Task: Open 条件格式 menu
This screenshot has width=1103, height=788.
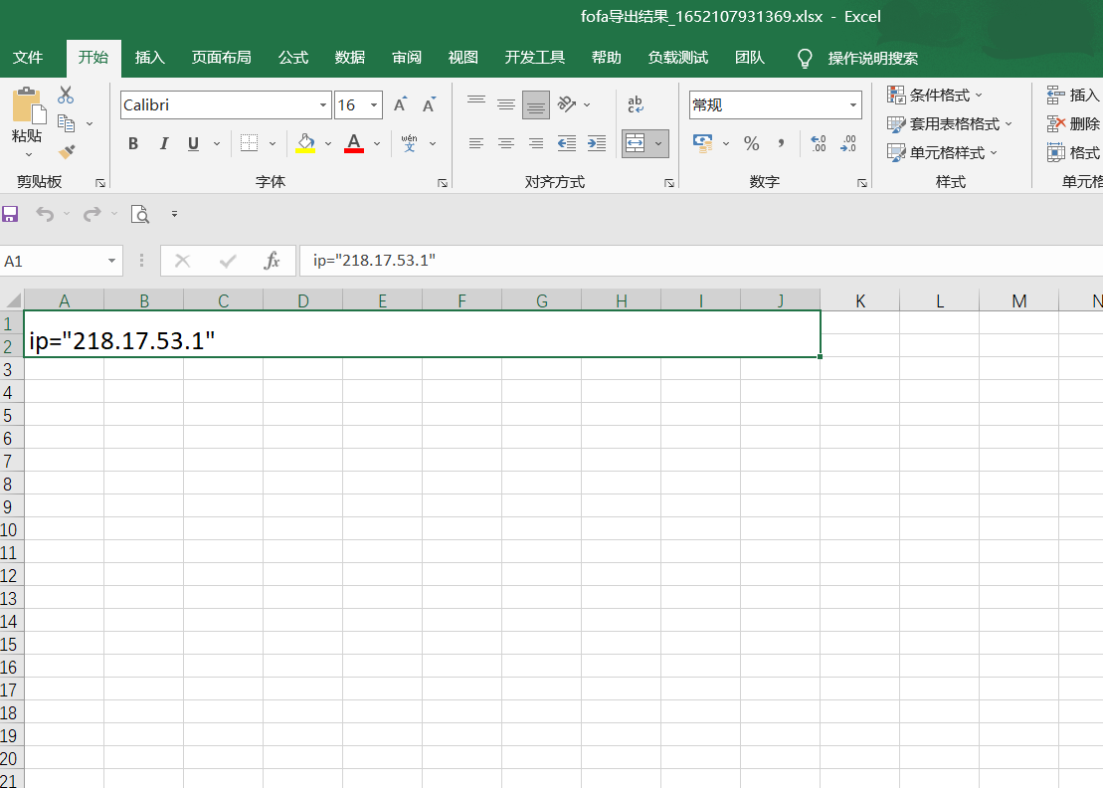Action: coord(934,95)
